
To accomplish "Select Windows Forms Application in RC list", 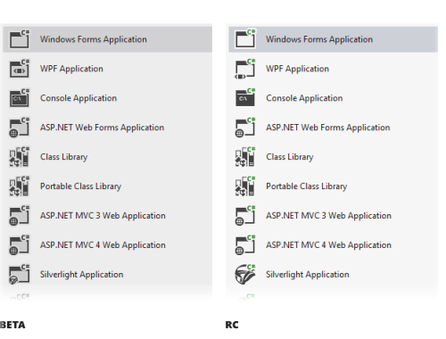I will [333, 39].
